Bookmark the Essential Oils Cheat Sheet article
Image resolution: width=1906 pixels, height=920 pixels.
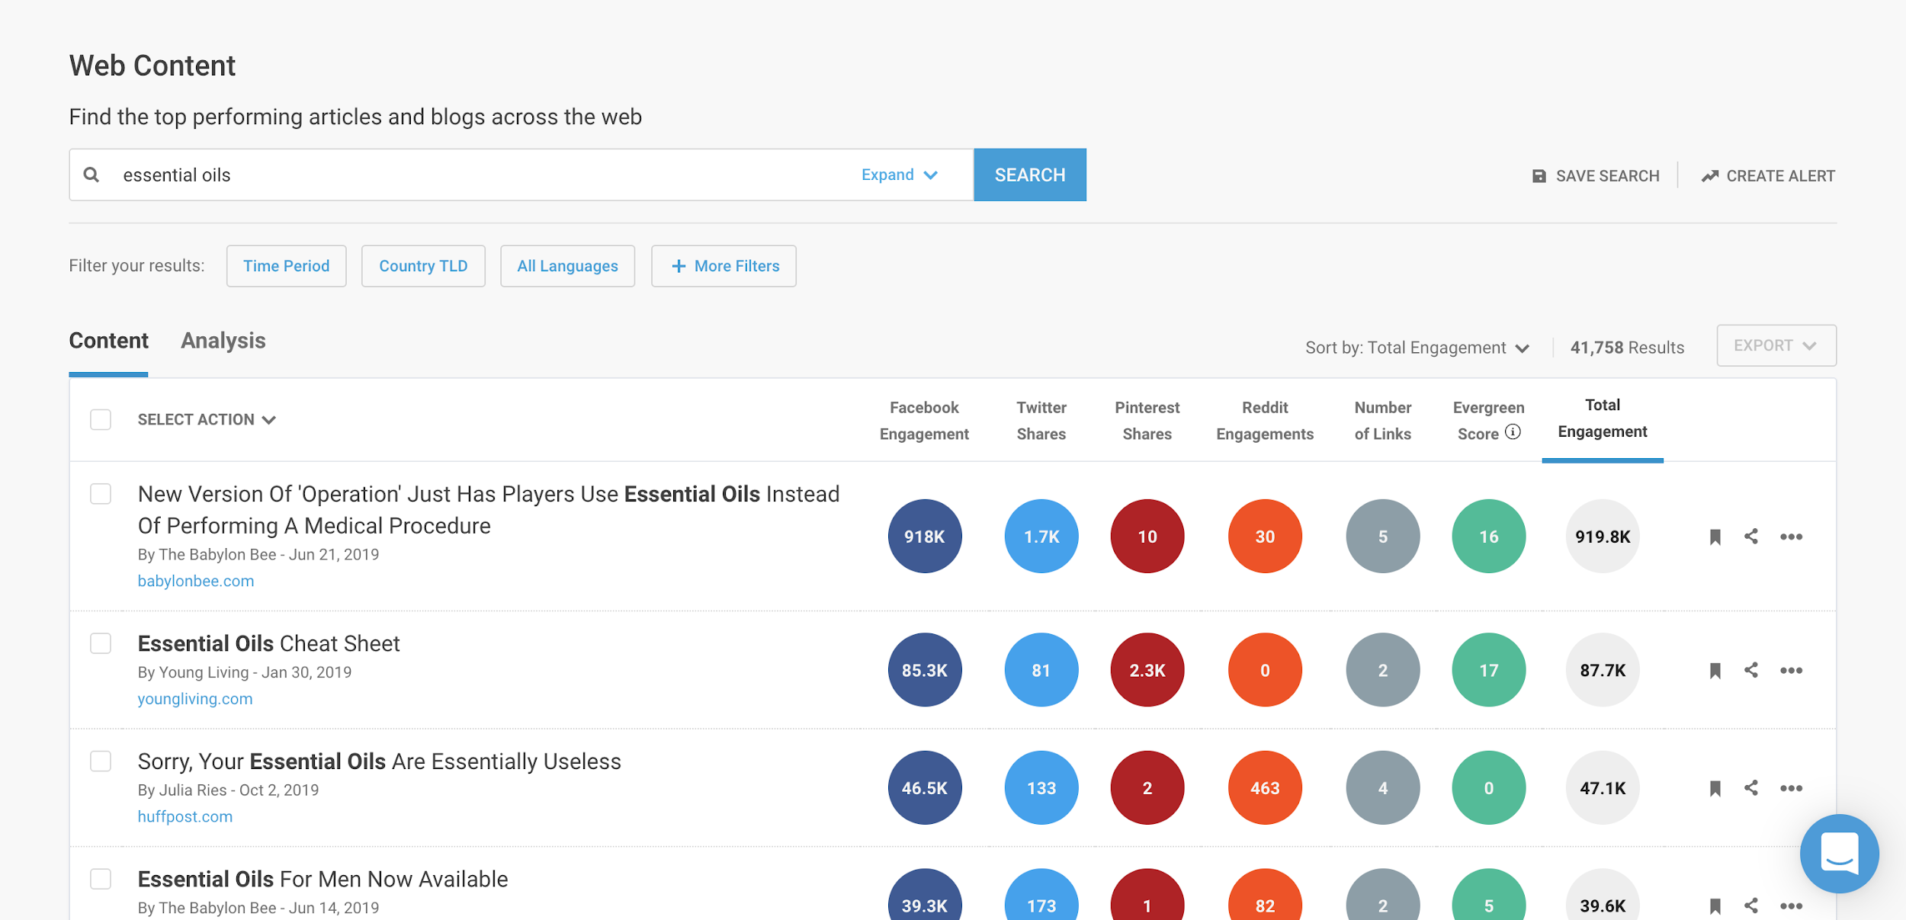tap(1715, 671)
